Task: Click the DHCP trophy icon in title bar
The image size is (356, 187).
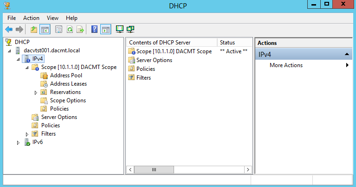Action: click(x=7, y=6)
